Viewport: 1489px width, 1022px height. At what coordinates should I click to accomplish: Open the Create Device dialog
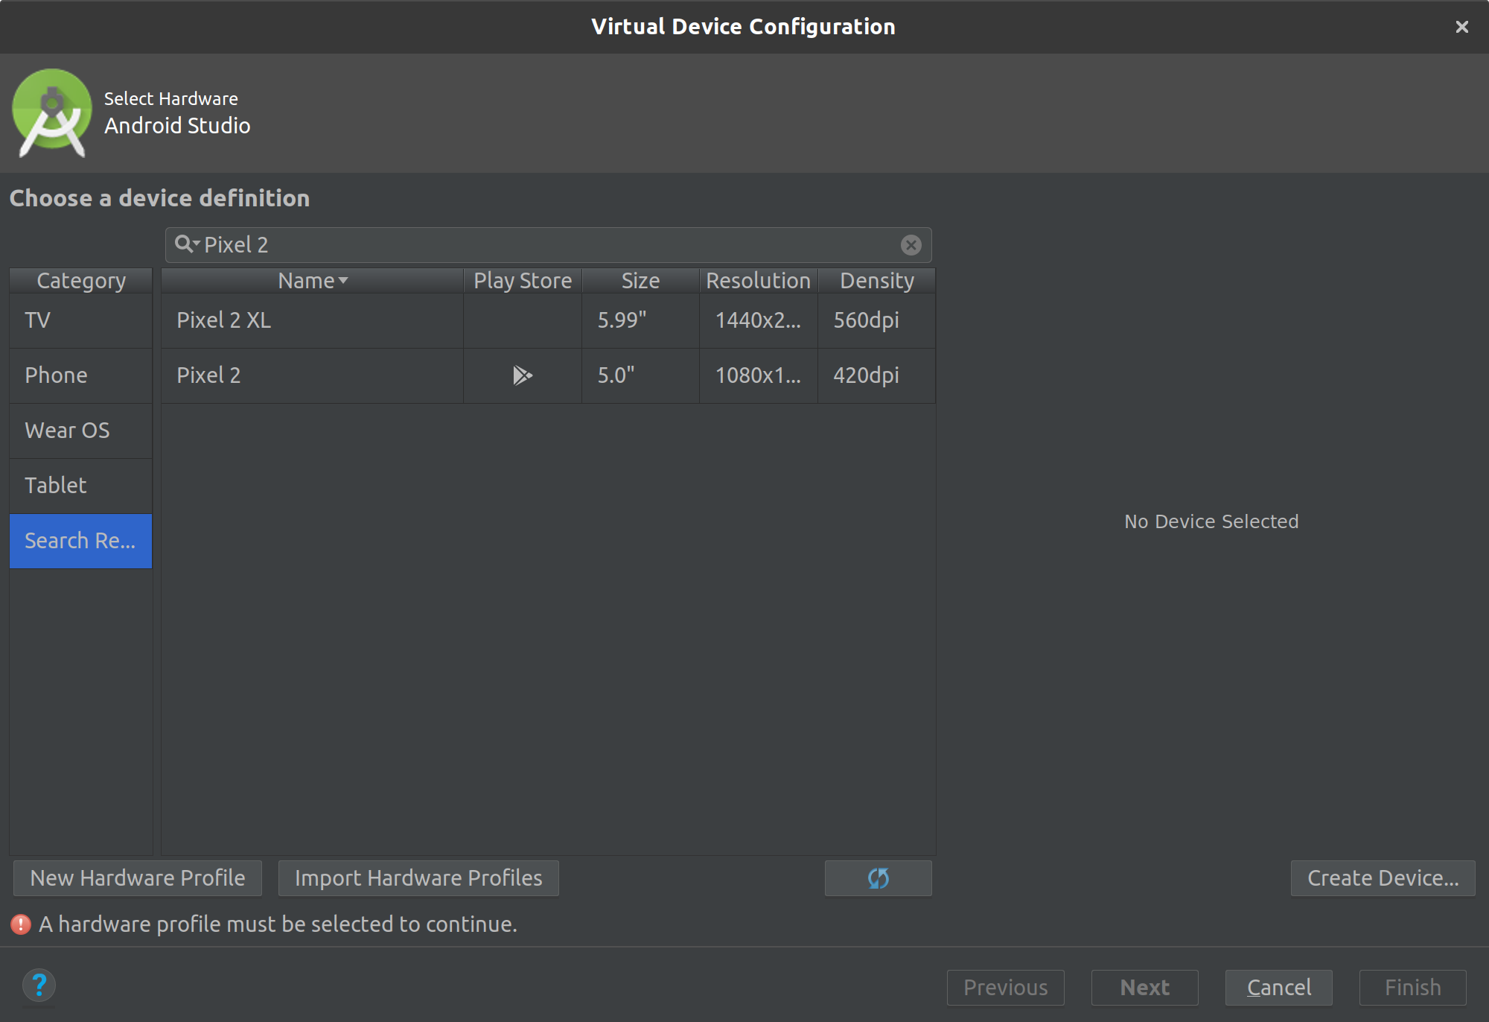click(x=1382, y=878)
